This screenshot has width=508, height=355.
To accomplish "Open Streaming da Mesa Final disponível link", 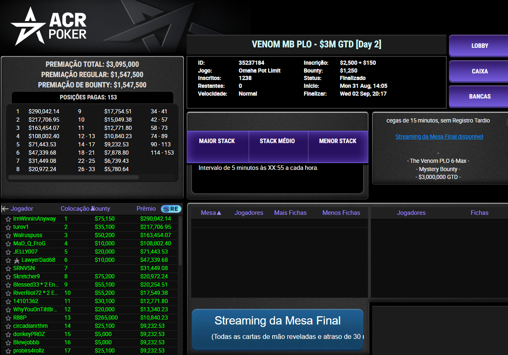I will 439,136.
